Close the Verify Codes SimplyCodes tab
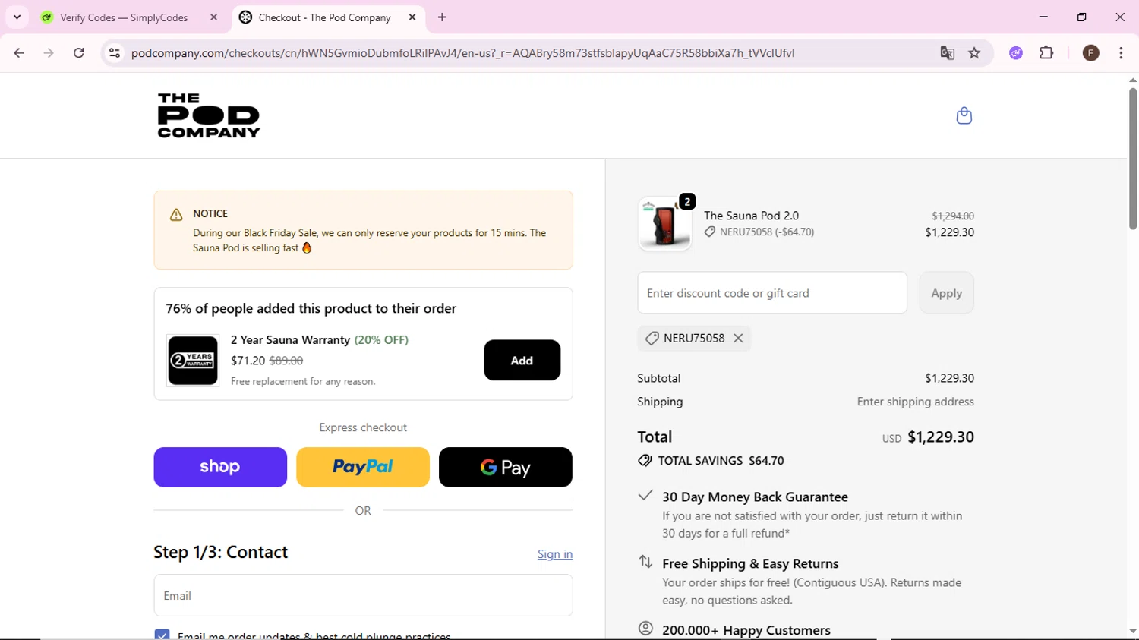 click(213, 17)
